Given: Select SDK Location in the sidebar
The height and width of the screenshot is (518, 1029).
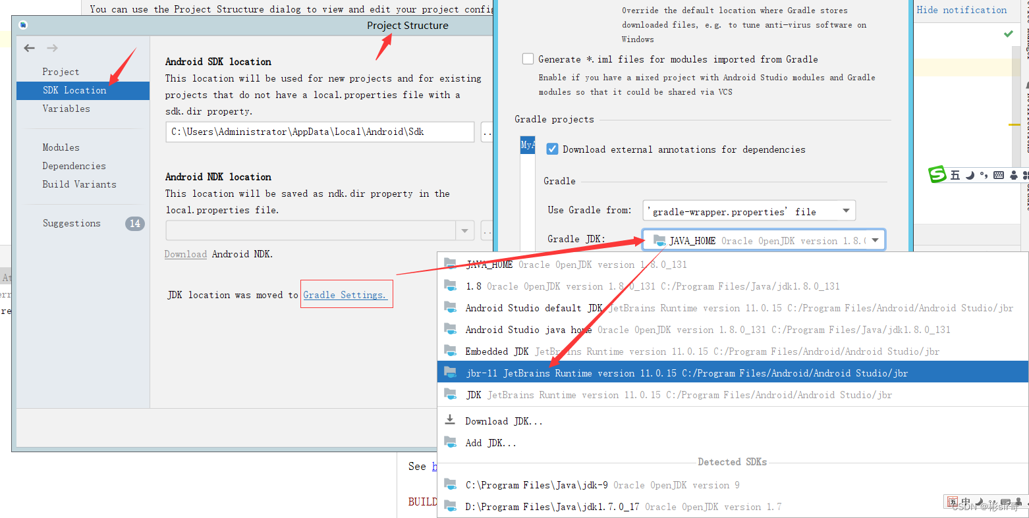Looking at the screenshot, I should coord(83,90).
